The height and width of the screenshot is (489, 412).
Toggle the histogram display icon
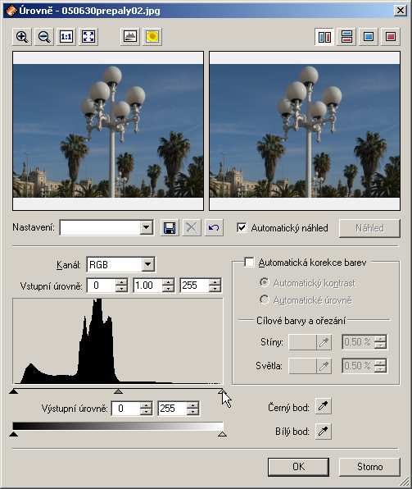coord(130,37)
